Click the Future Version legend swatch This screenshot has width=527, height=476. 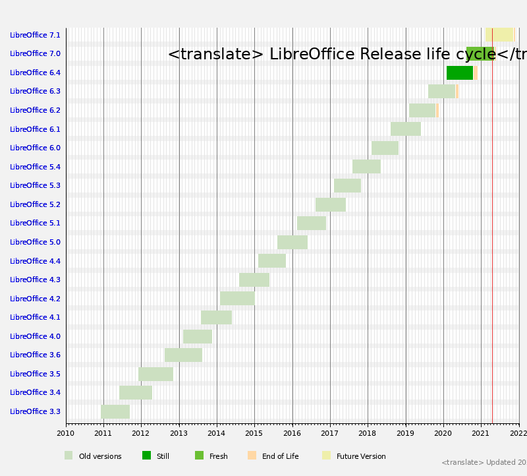click(326, 456)
